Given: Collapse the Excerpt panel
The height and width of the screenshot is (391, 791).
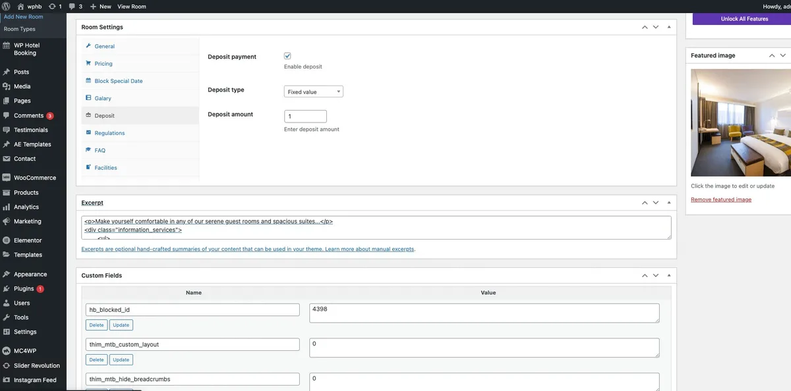Looking at the screenshot, I should coord(668,202).
